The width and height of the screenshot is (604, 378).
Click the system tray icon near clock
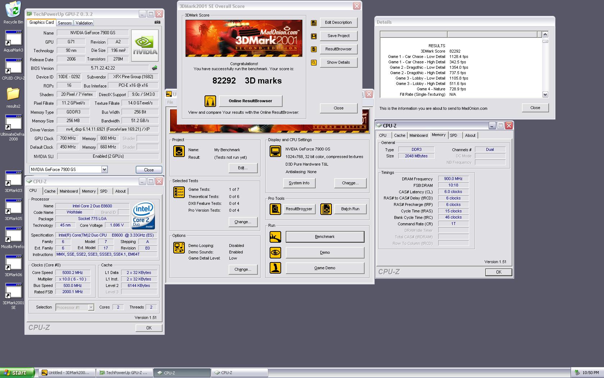(577, 373)
